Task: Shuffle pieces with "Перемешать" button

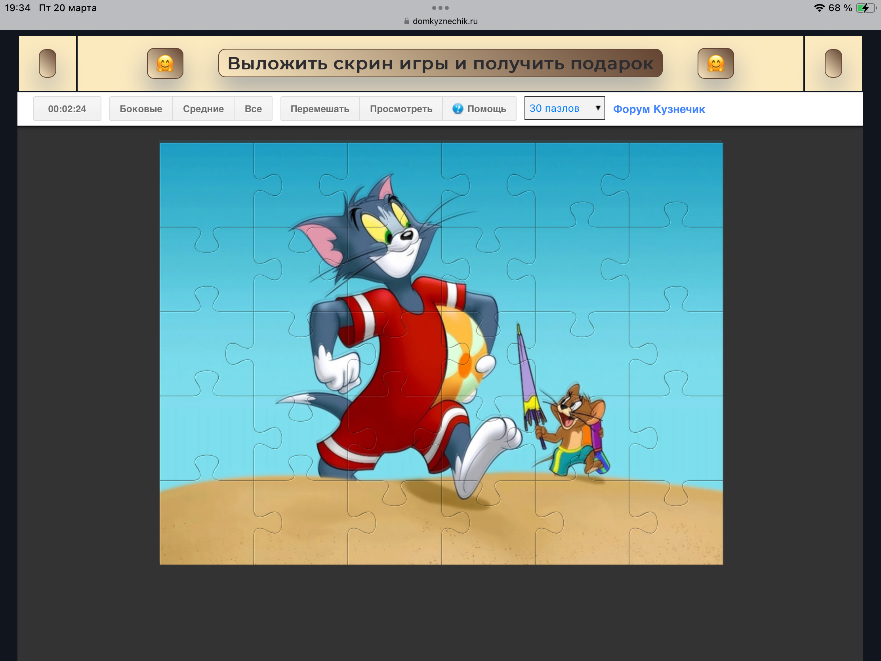Action: (x=319, y=109)
